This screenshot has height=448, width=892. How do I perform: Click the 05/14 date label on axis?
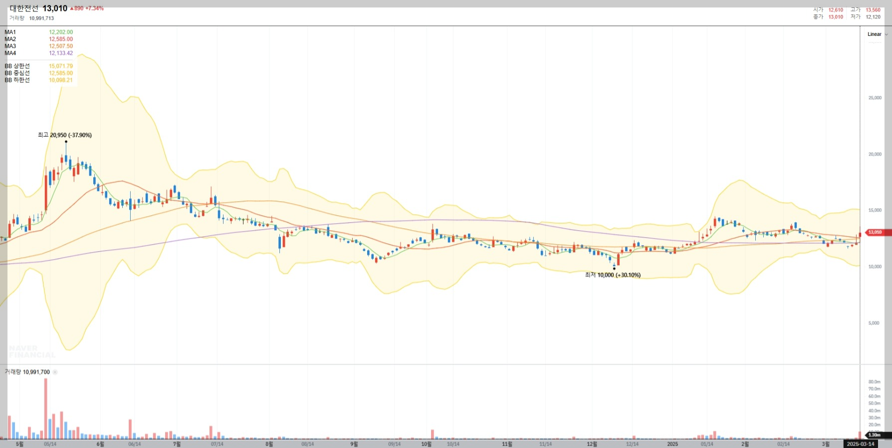50,444
